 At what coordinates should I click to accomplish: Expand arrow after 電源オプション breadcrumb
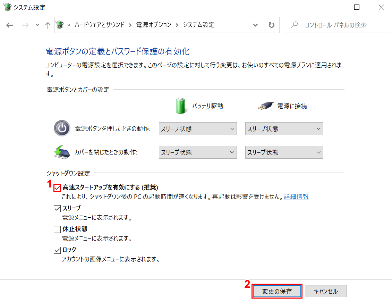[177, 25]
